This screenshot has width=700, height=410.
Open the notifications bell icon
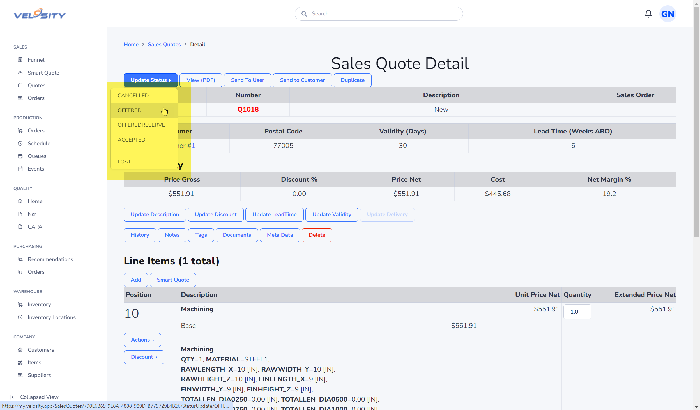tap(648, 14)
